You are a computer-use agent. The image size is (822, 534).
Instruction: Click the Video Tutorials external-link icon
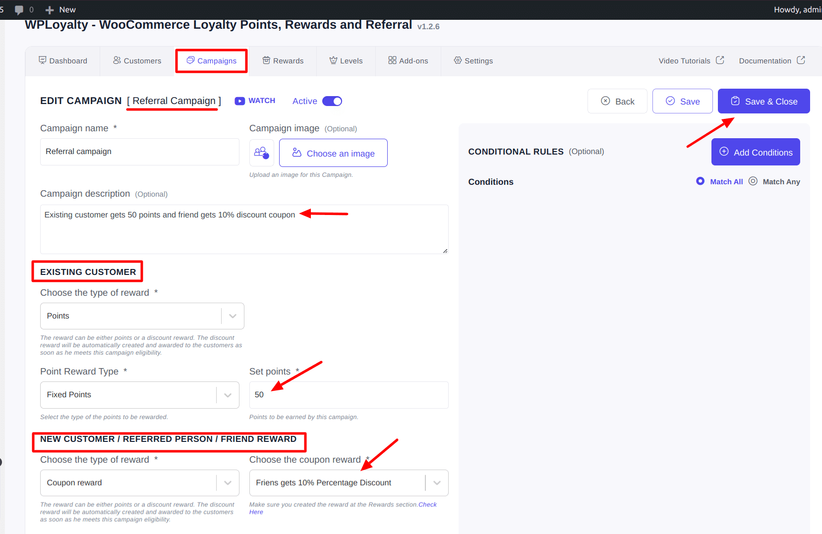coord(720,60)
